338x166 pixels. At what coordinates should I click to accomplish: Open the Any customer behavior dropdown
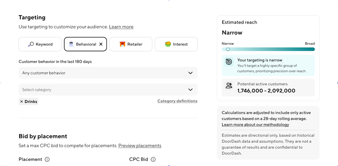[108, 73]
